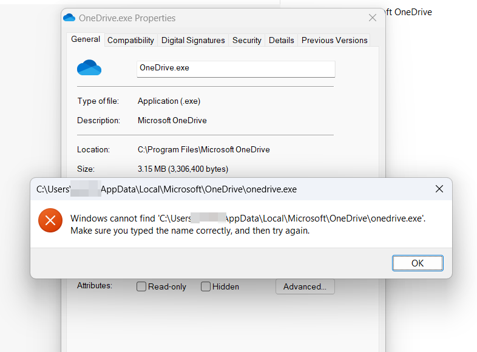Click the error dialog title path text

point(166,189)
